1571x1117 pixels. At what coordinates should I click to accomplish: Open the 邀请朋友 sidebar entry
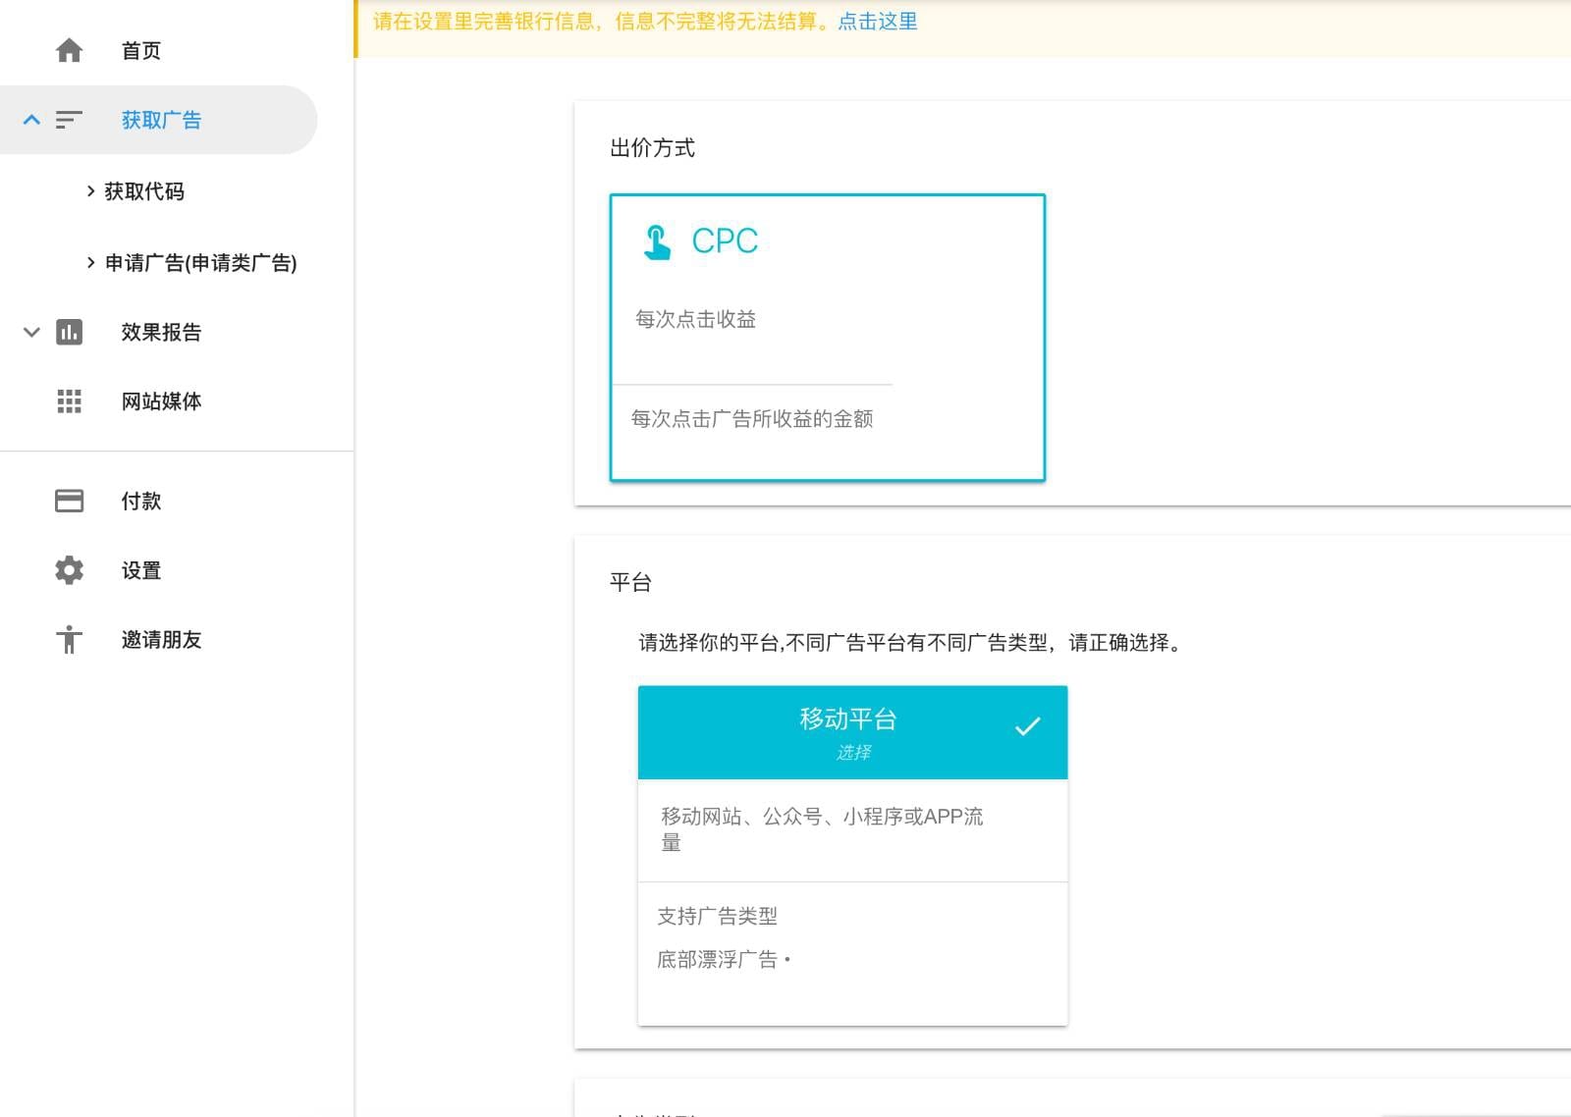point(161,640)
